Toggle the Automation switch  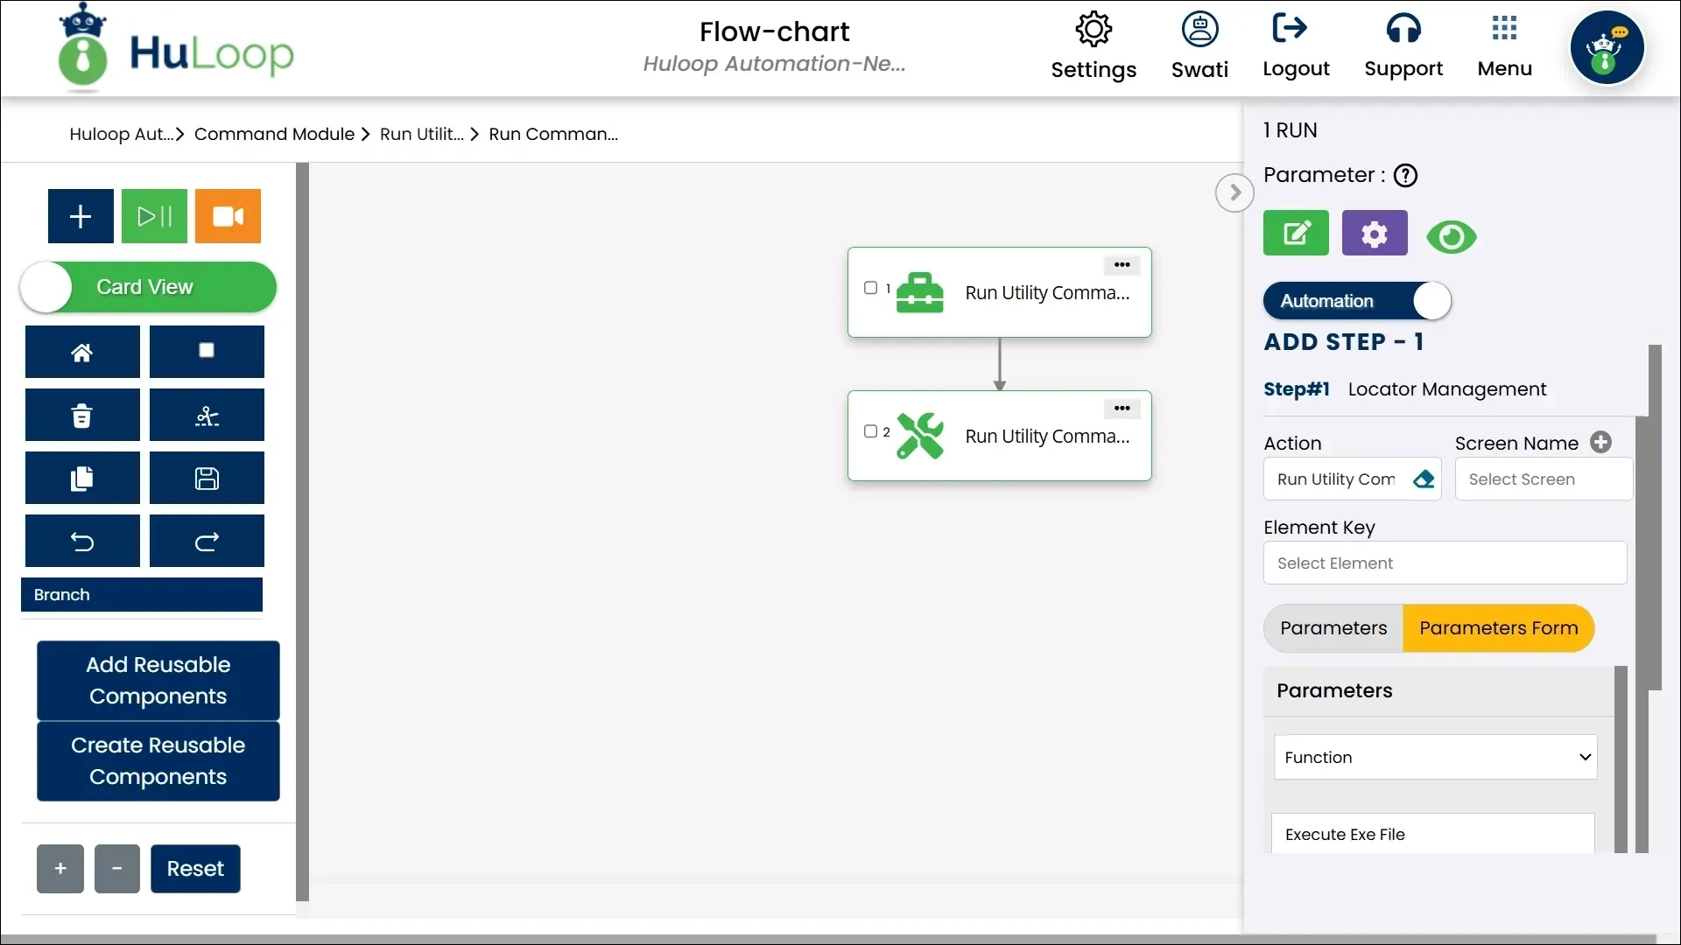(1356, 301)
